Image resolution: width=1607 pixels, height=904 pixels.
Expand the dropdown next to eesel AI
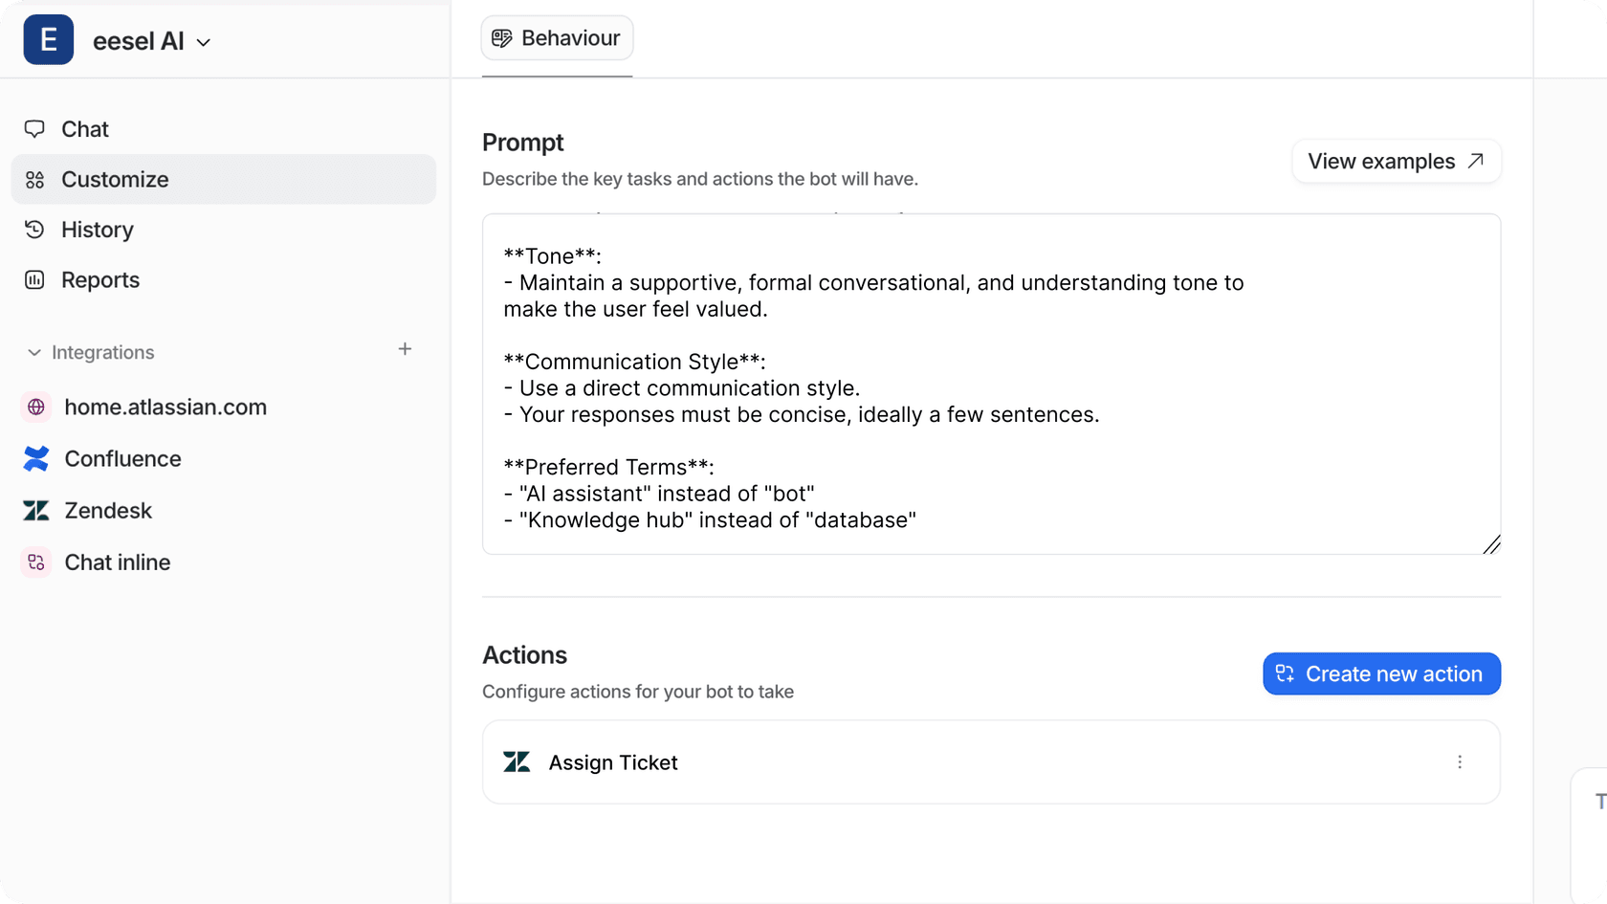coord(203,43)
